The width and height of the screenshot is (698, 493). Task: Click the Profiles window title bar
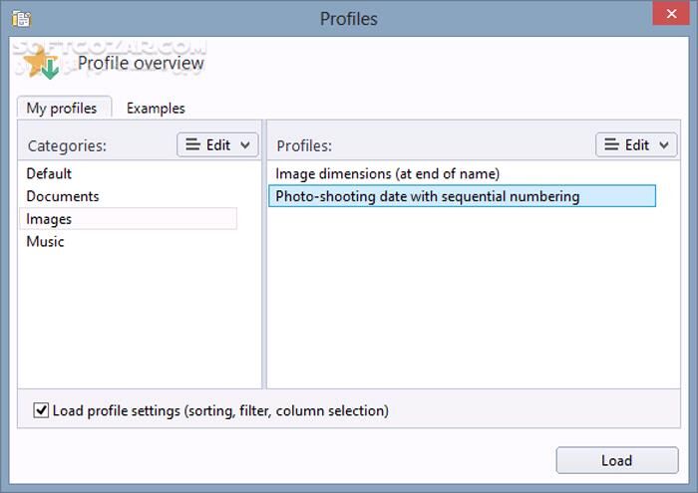tap(349, 18)
